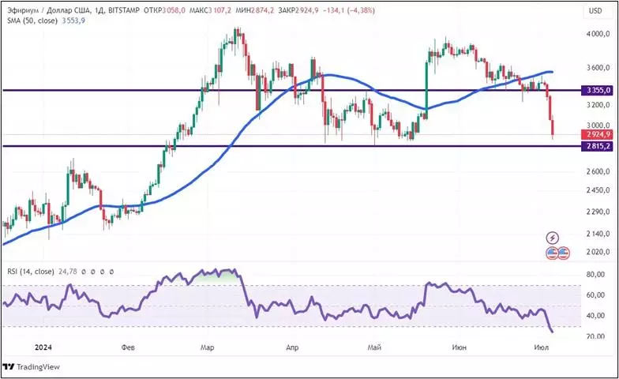
Task: Click the purple lightning bolt event icon
Action: (553, 238)
